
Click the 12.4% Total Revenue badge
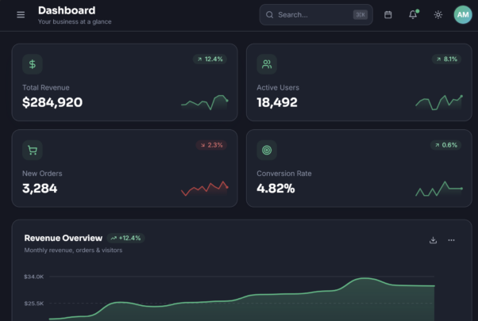(x=210, y=59)
